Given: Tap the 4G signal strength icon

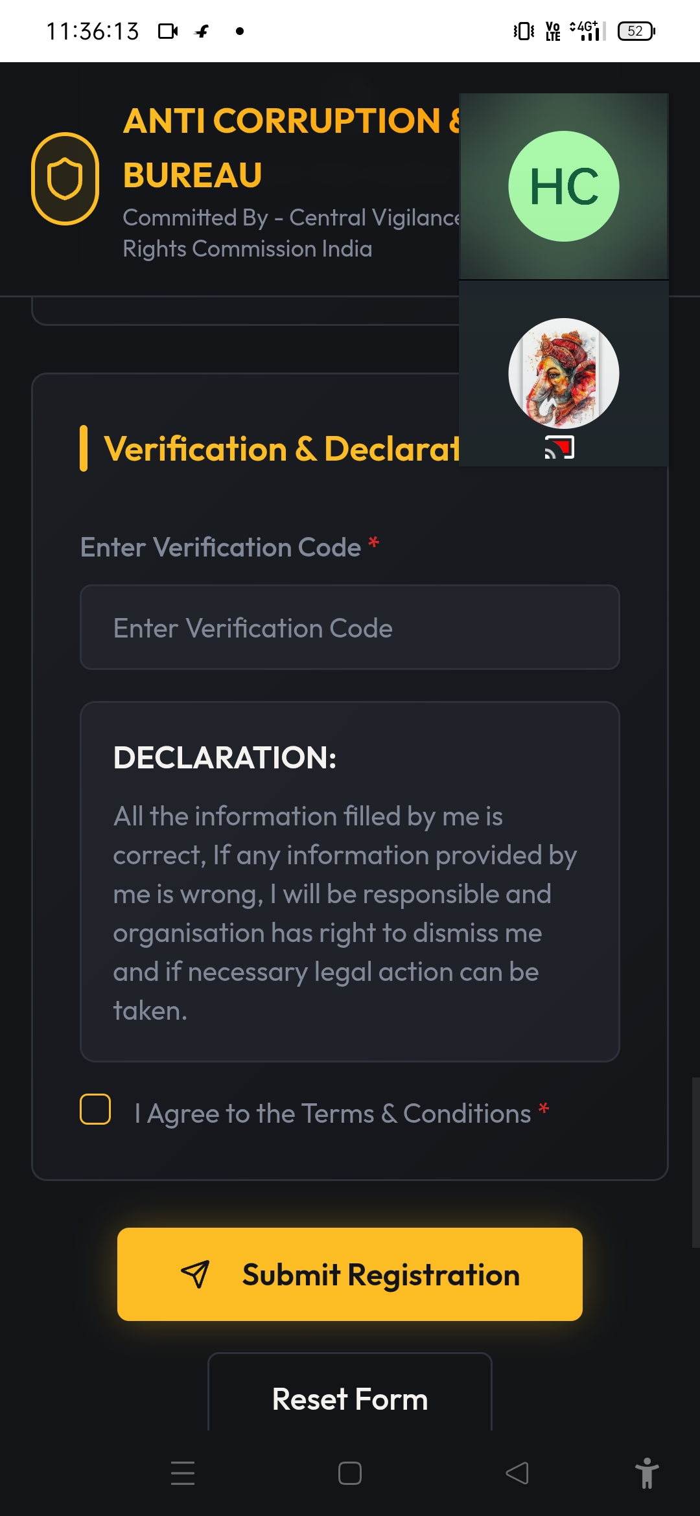Looking at the screenshot, I should 588,31.
